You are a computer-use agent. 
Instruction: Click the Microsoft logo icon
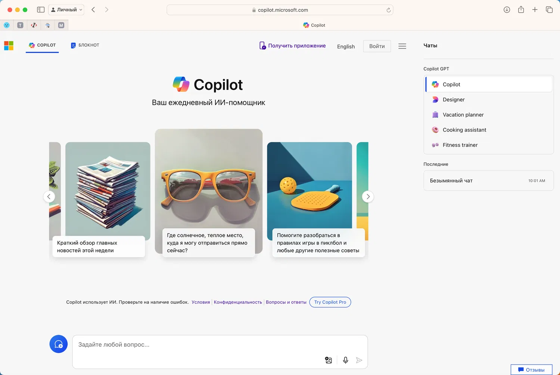pyautogui.click(x=9, y=46)
